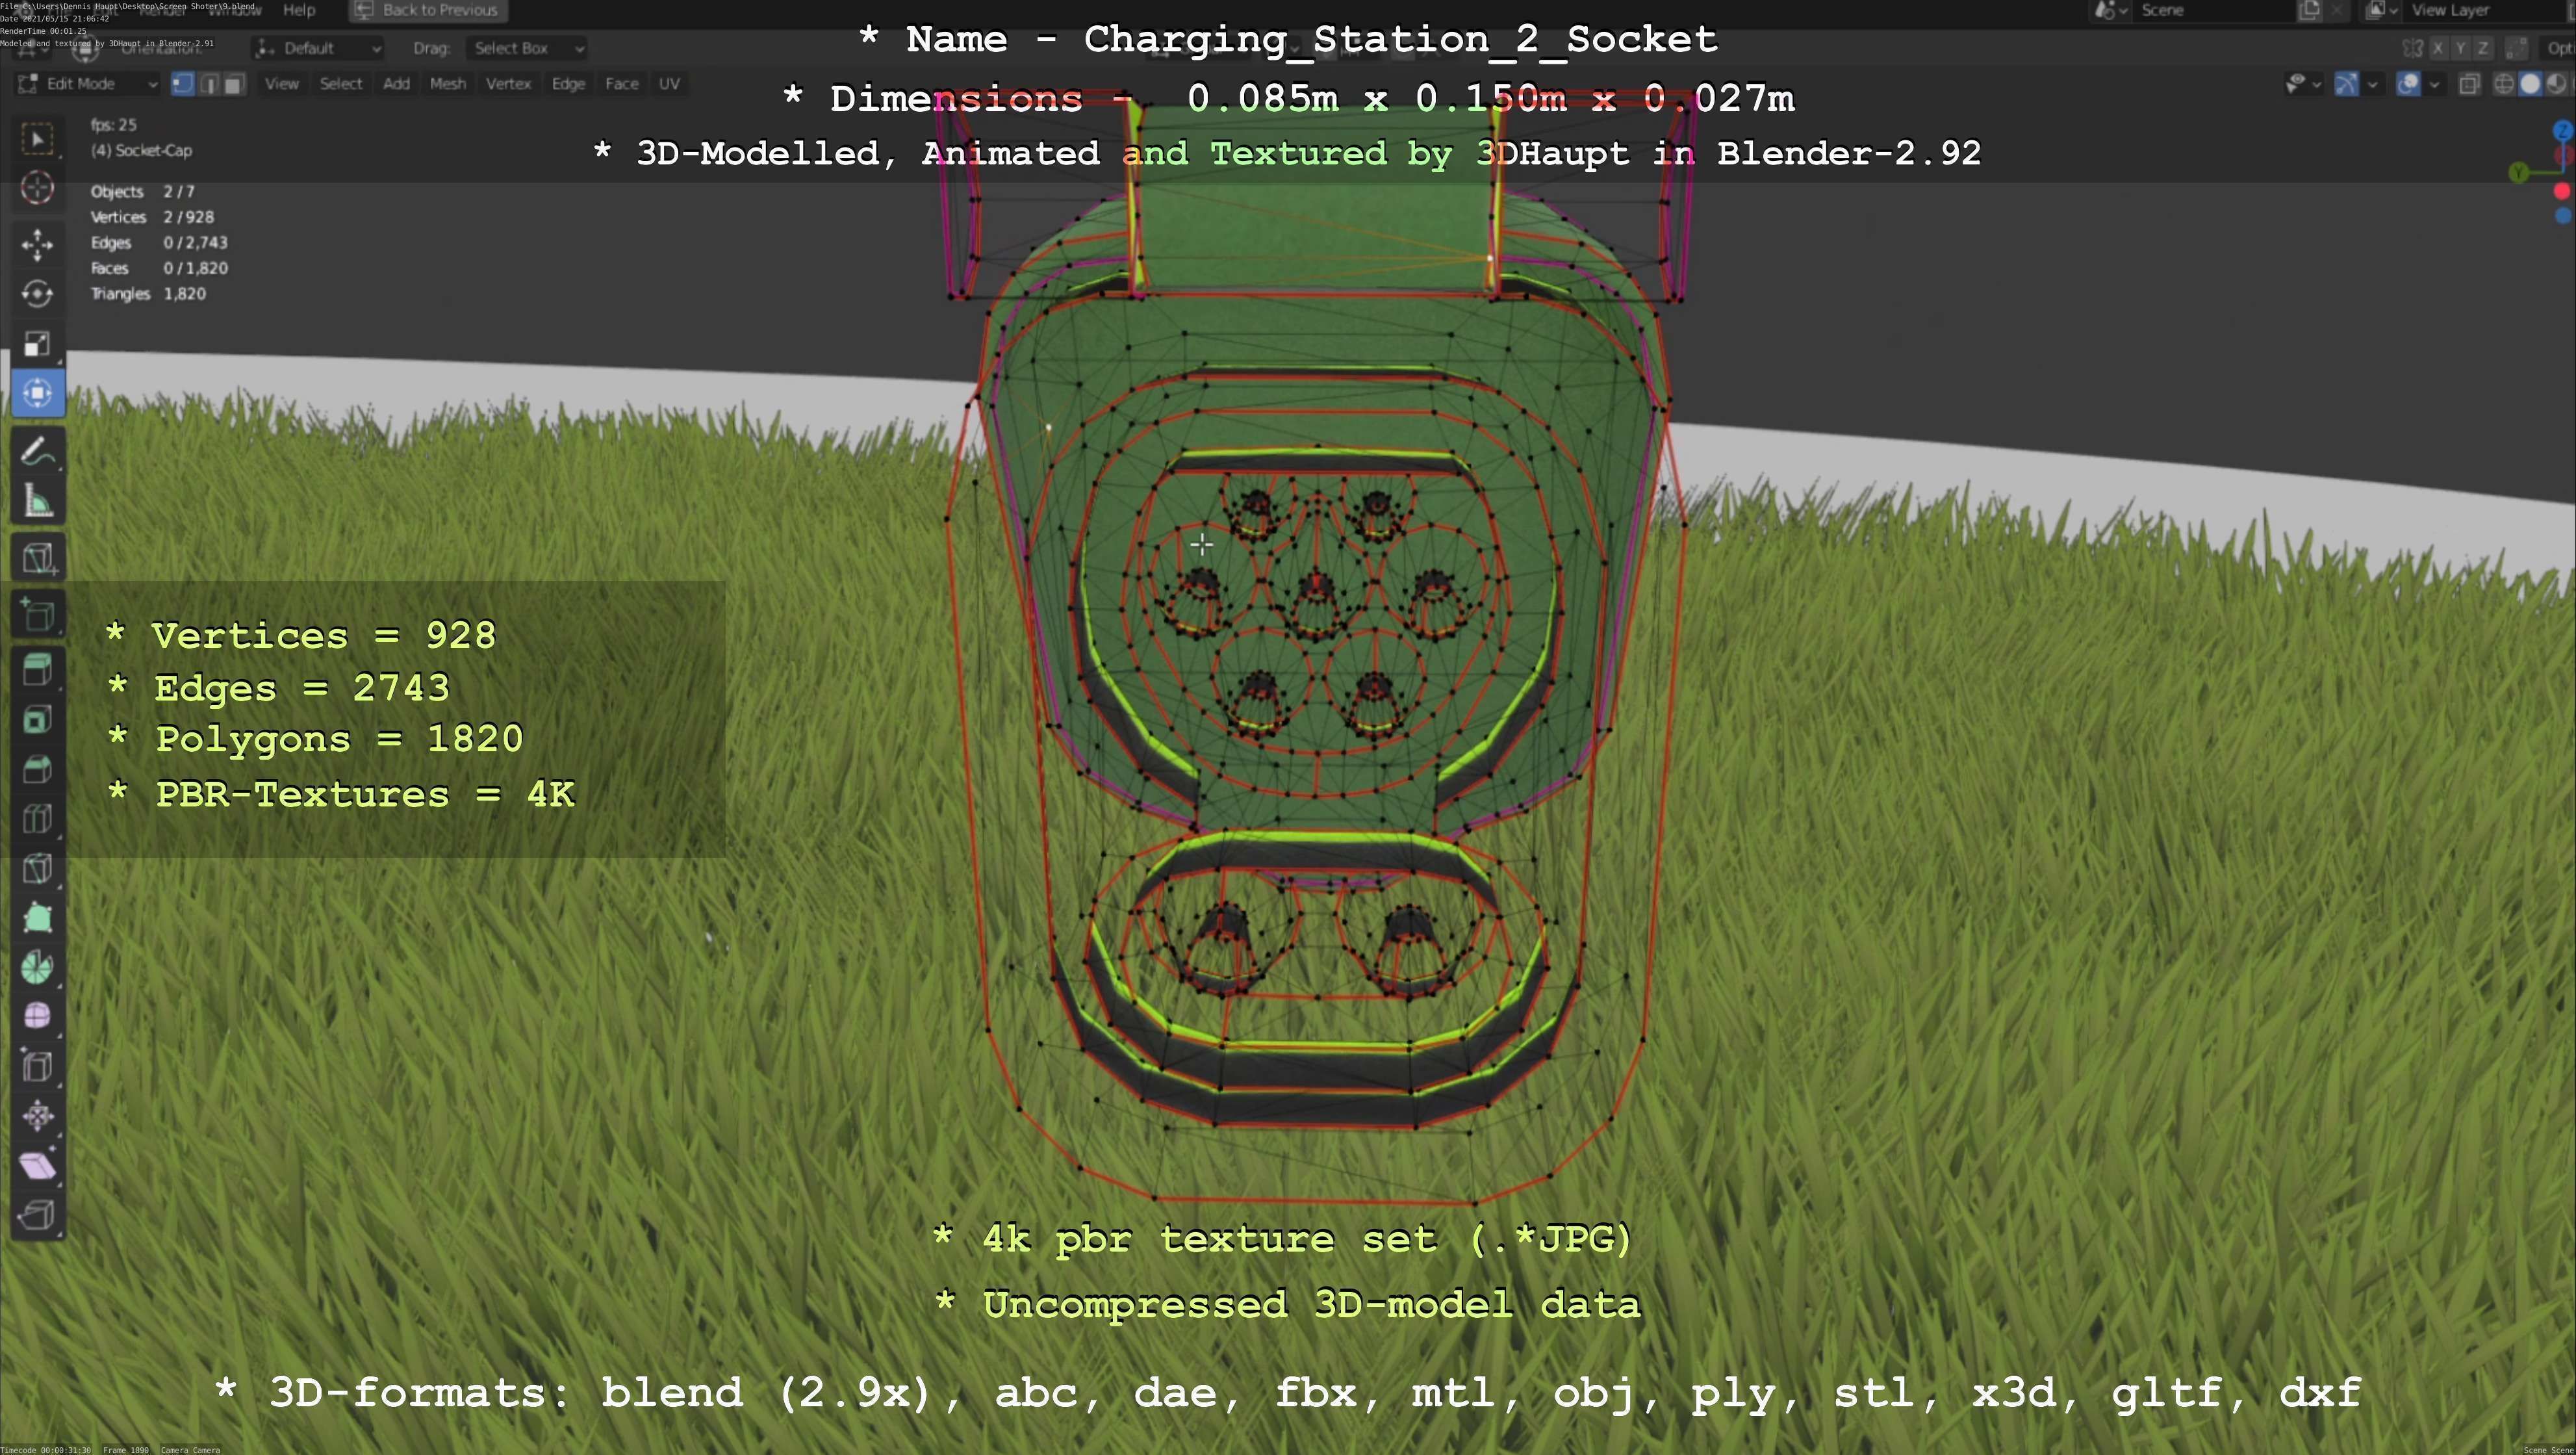Choose the Shear tool

point(38,1165)
